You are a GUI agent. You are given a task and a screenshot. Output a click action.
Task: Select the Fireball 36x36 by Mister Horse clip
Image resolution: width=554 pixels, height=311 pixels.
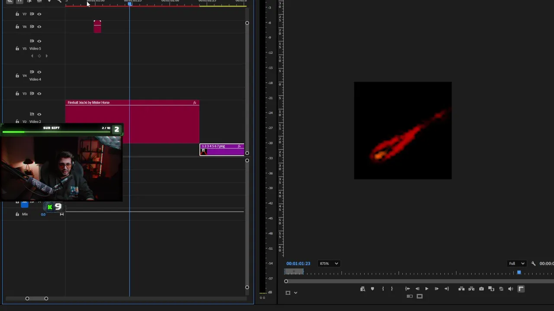tap(132, 121)
